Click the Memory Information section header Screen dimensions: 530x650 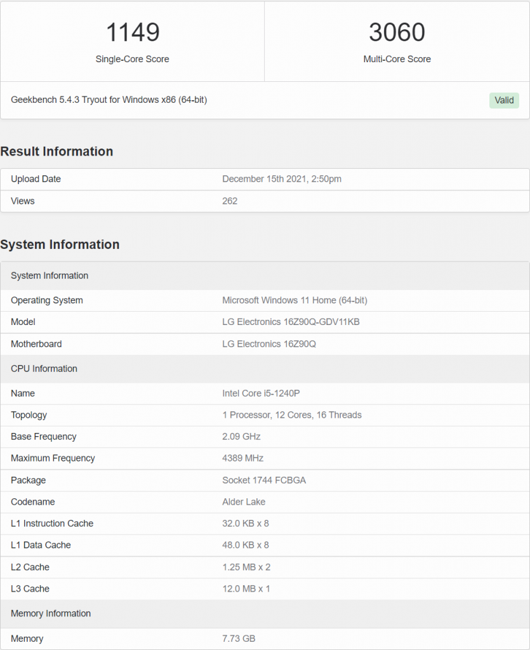point(51,613)
